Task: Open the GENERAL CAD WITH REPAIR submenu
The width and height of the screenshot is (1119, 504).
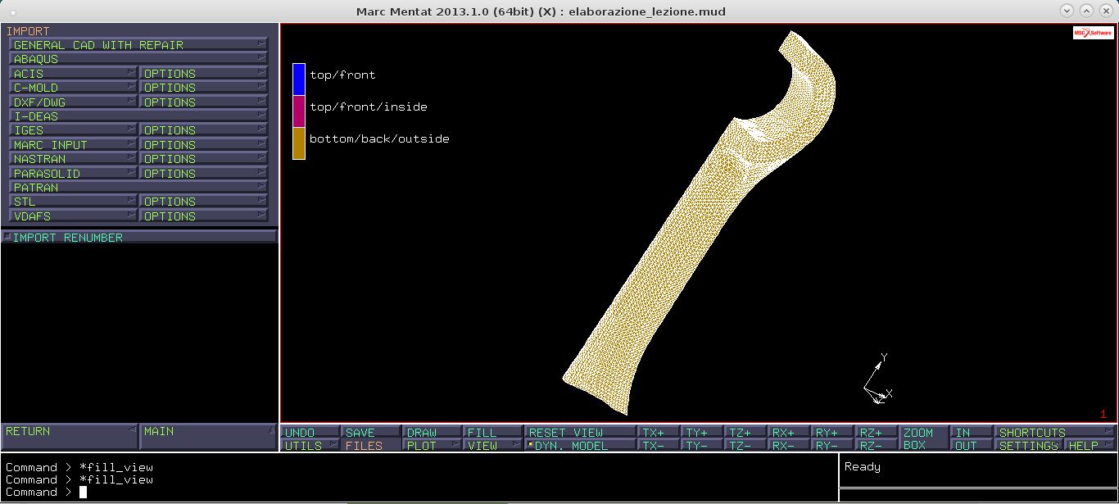Action: point(138,45)
